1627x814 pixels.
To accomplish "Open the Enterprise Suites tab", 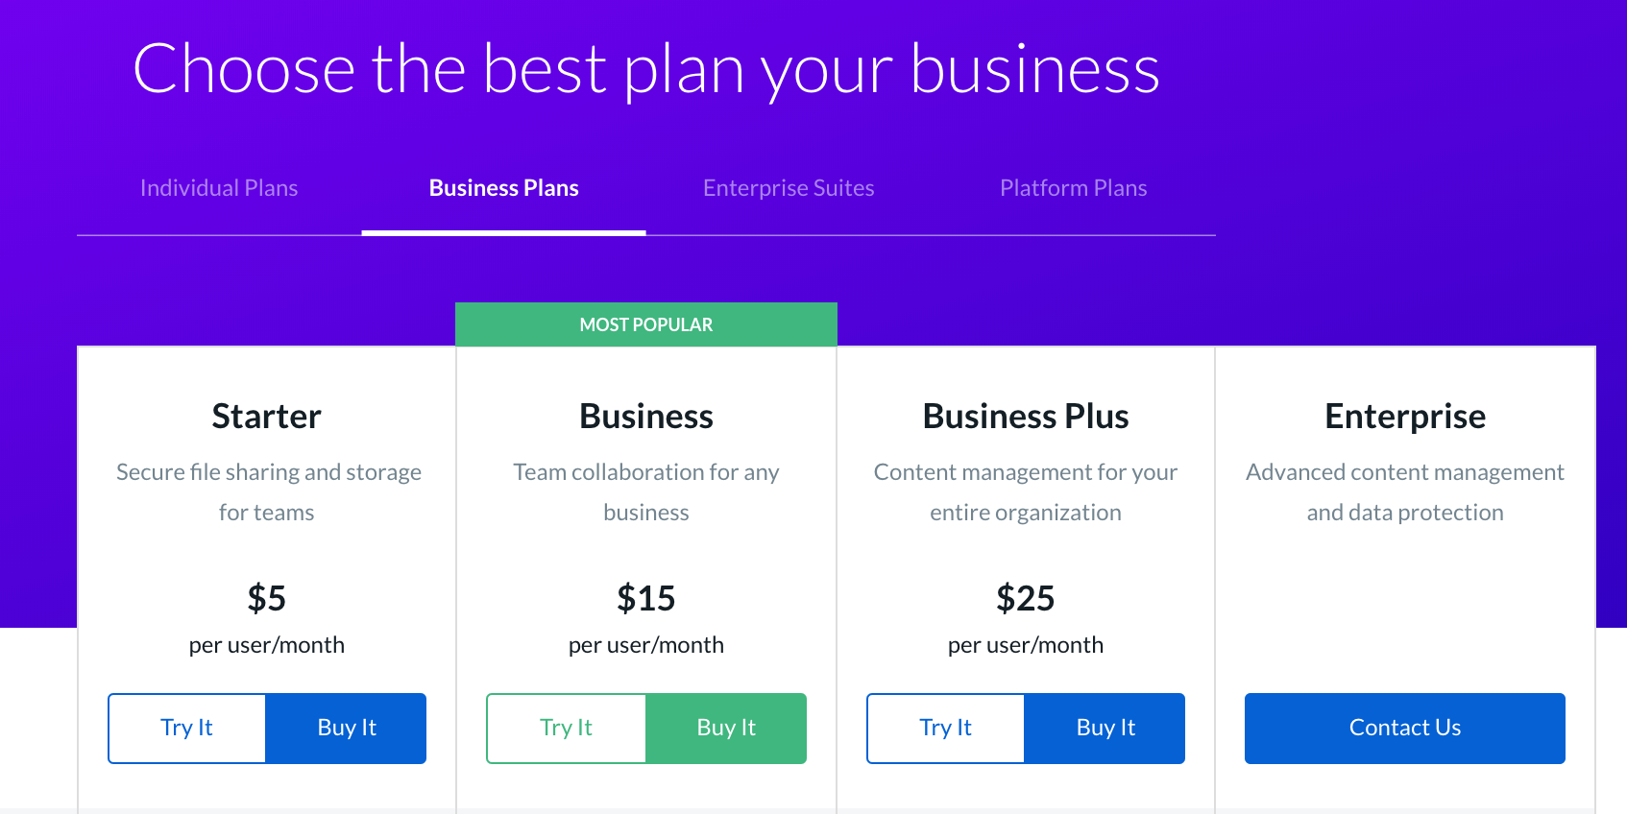I will [789, 188].
